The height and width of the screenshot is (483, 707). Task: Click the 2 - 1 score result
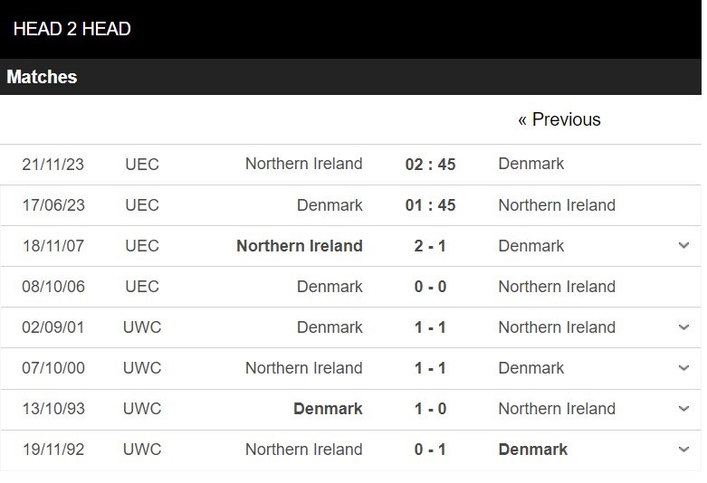430,246
